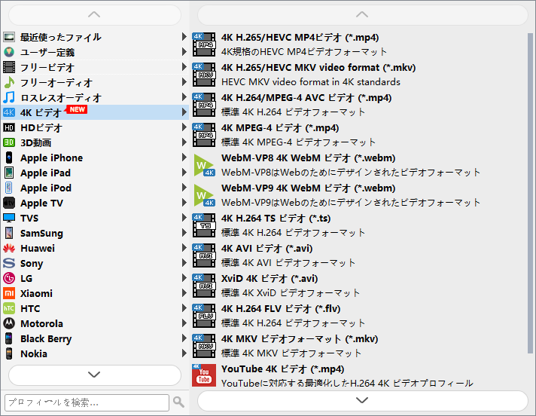The width and height of the screenshot is (536, 416).
Task: Click the 4K H.265/HEVC MP4 format icon
Action: [x=204, y=44]
